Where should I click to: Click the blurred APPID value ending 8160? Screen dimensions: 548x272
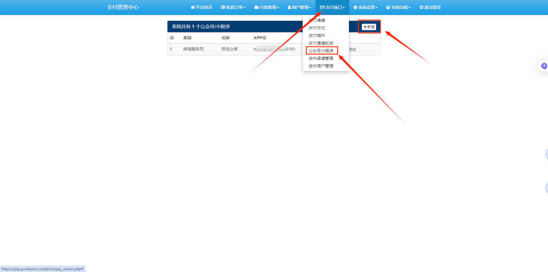click(x=275, y=49)
